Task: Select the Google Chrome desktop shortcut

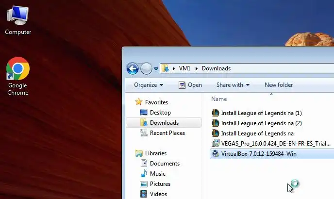Action: tap(18, 76)
